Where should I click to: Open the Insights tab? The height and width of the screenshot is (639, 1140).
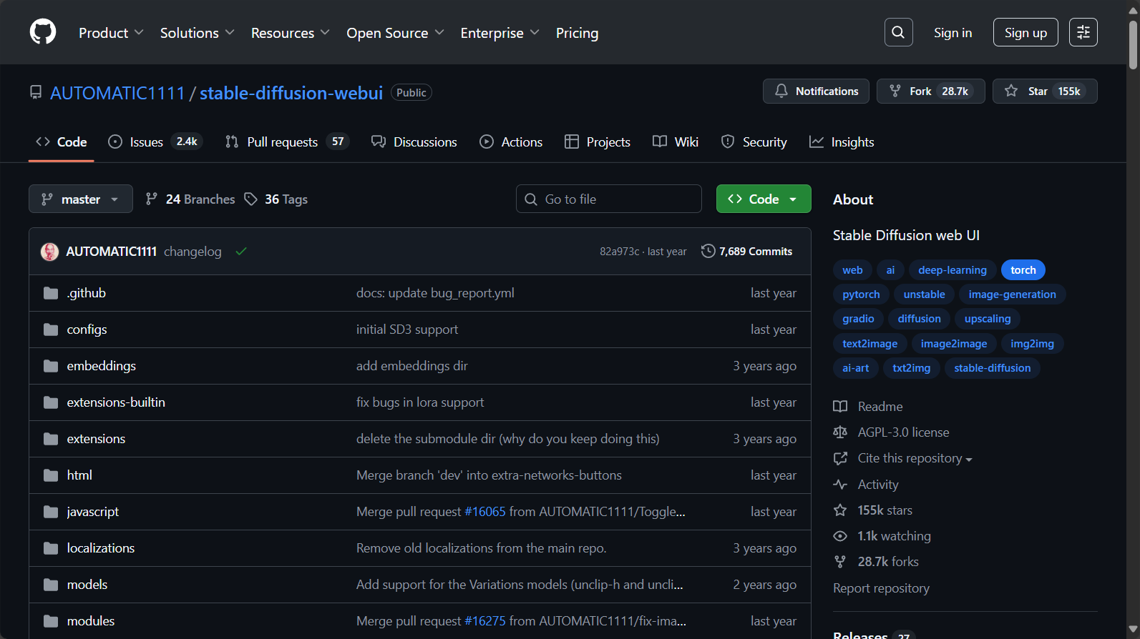coord(842,142)
